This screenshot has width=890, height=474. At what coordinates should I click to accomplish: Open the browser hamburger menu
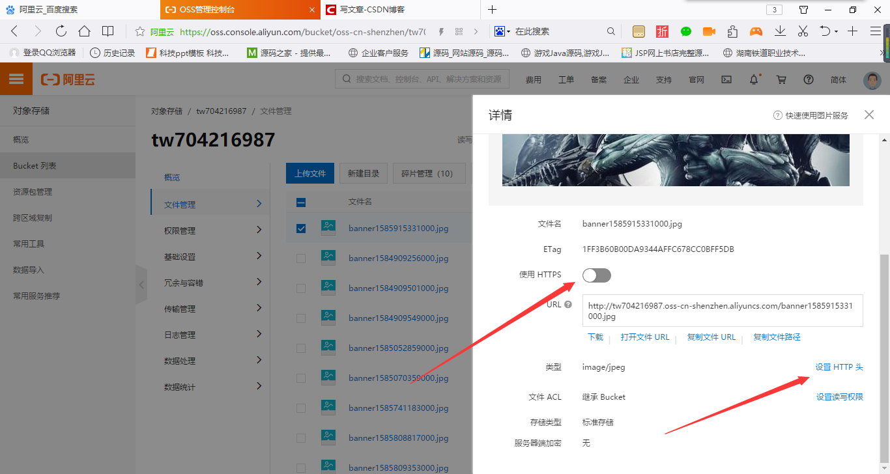pyautogui.click(x=876, y=31)
